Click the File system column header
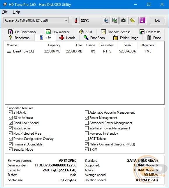The image size is (169, 188). coord(107,45)
